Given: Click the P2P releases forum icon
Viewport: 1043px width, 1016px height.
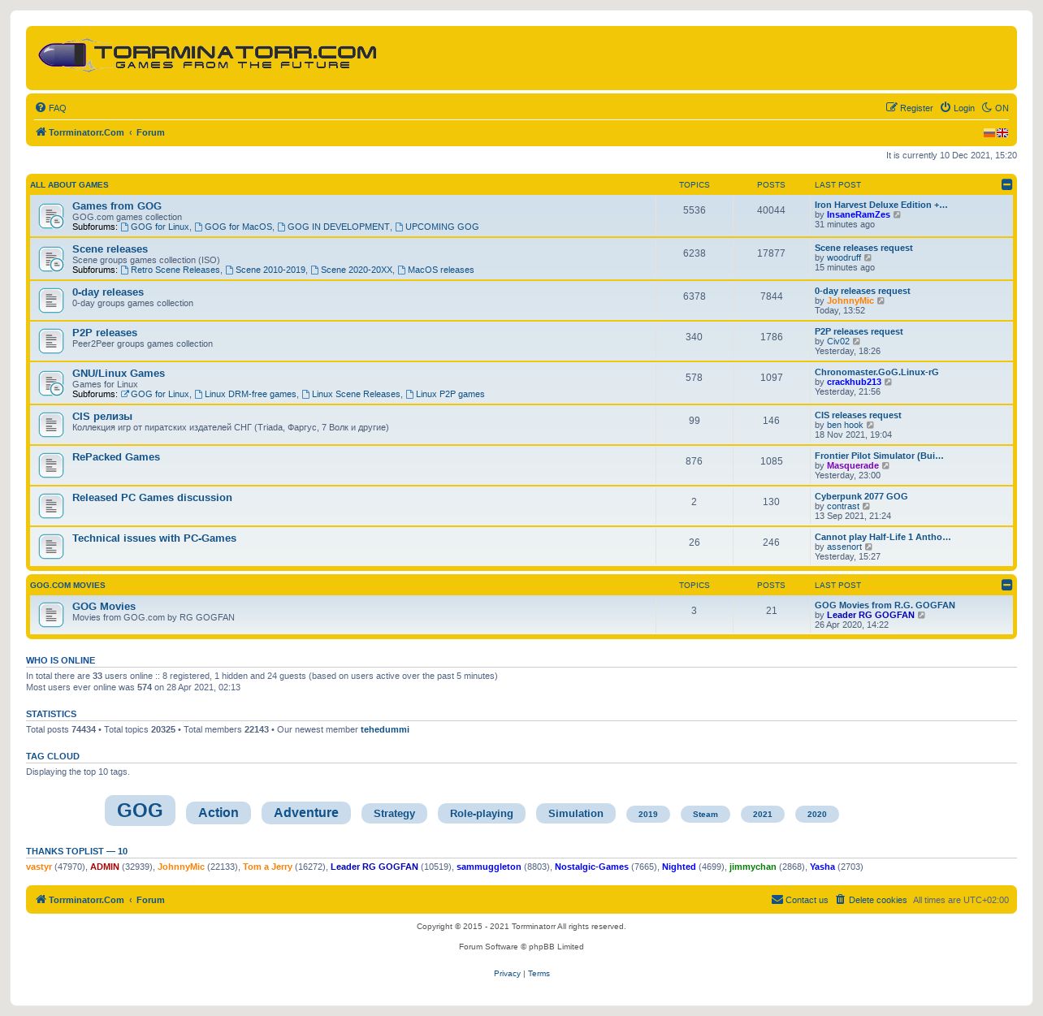Looking at the screenshot, I should tap(51, 341).
